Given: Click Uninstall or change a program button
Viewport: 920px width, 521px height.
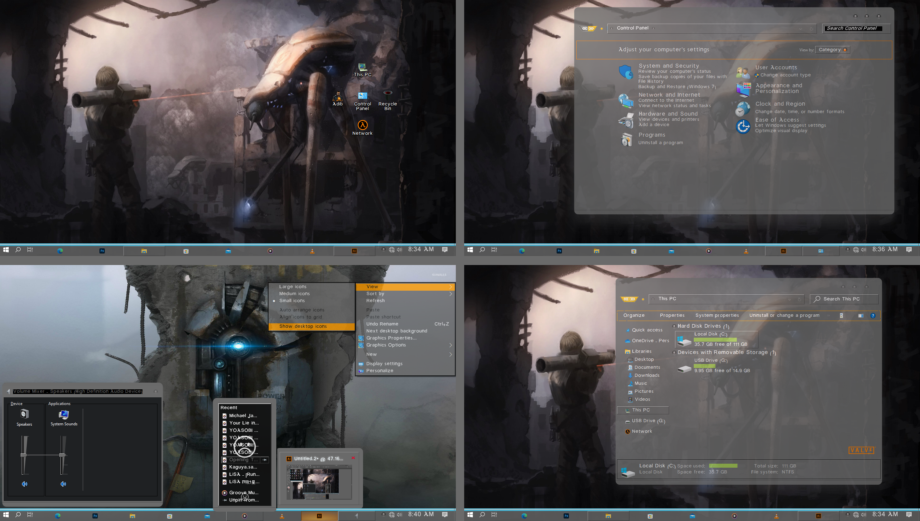Looking at the screenshot, I should tap(784, 316).
